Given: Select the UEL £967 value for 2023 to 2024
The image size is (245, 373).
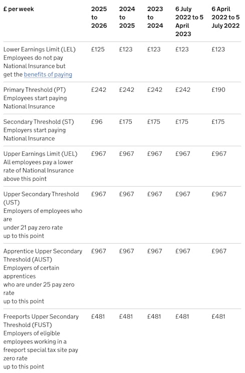Looking at the screenshot, I should pyautogui.click(x=154, y=154).
